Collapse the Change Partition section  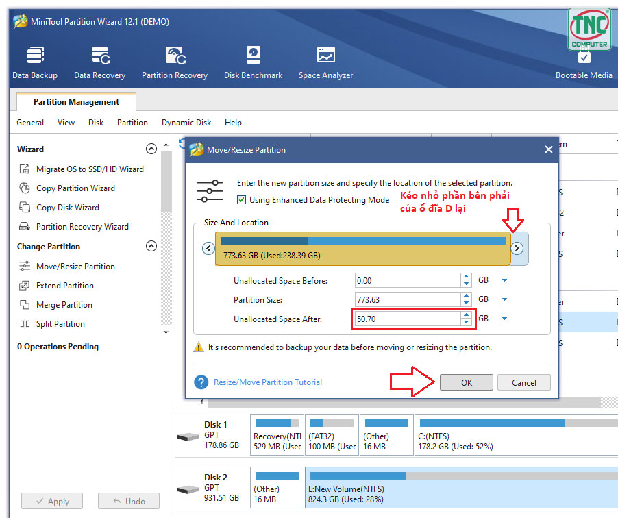click(151, 247)
